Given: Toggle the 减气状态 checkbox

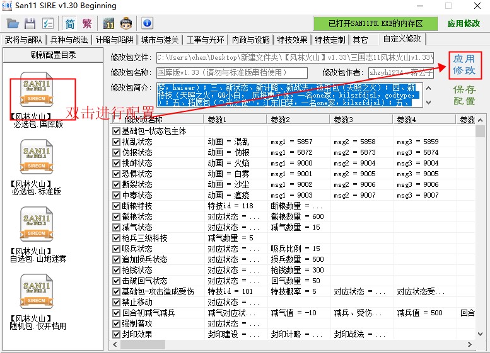Looking at the screenshot, I should point(116,227).
